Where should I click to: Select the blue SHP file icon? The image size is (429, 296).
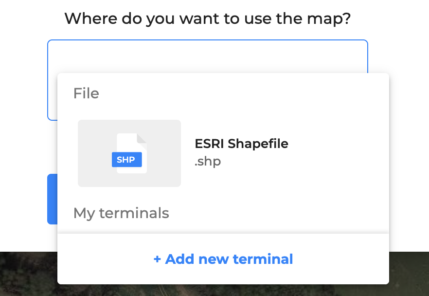click(x=127, y=159)
